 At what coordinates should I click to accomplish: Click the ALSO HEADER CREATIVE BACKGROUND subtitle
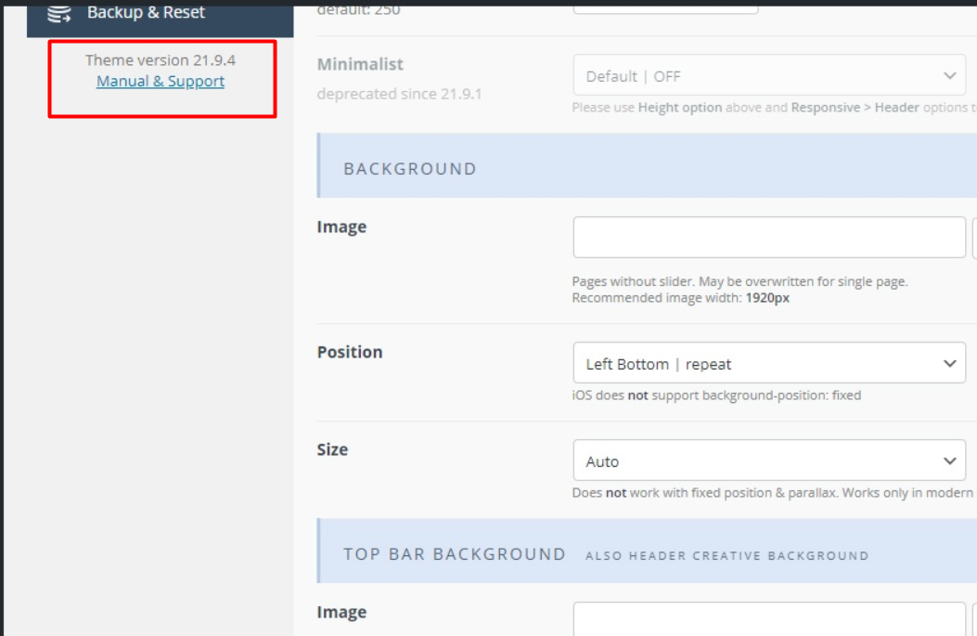727,555
